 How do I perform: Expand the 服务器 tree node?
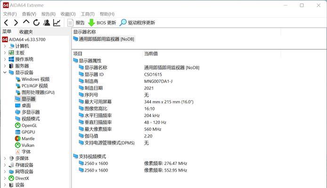pyautogui.click(x=5, y=66)
